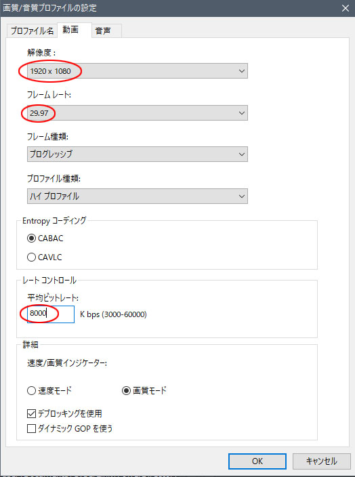
Task: Switch to the プロファイル名 tab
Action: 32,30
